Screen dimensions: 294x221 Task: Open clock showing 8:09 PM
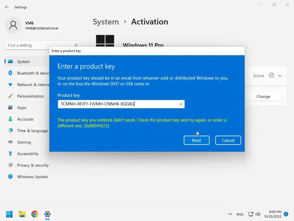pyautogui.click(x=273, y=214)
